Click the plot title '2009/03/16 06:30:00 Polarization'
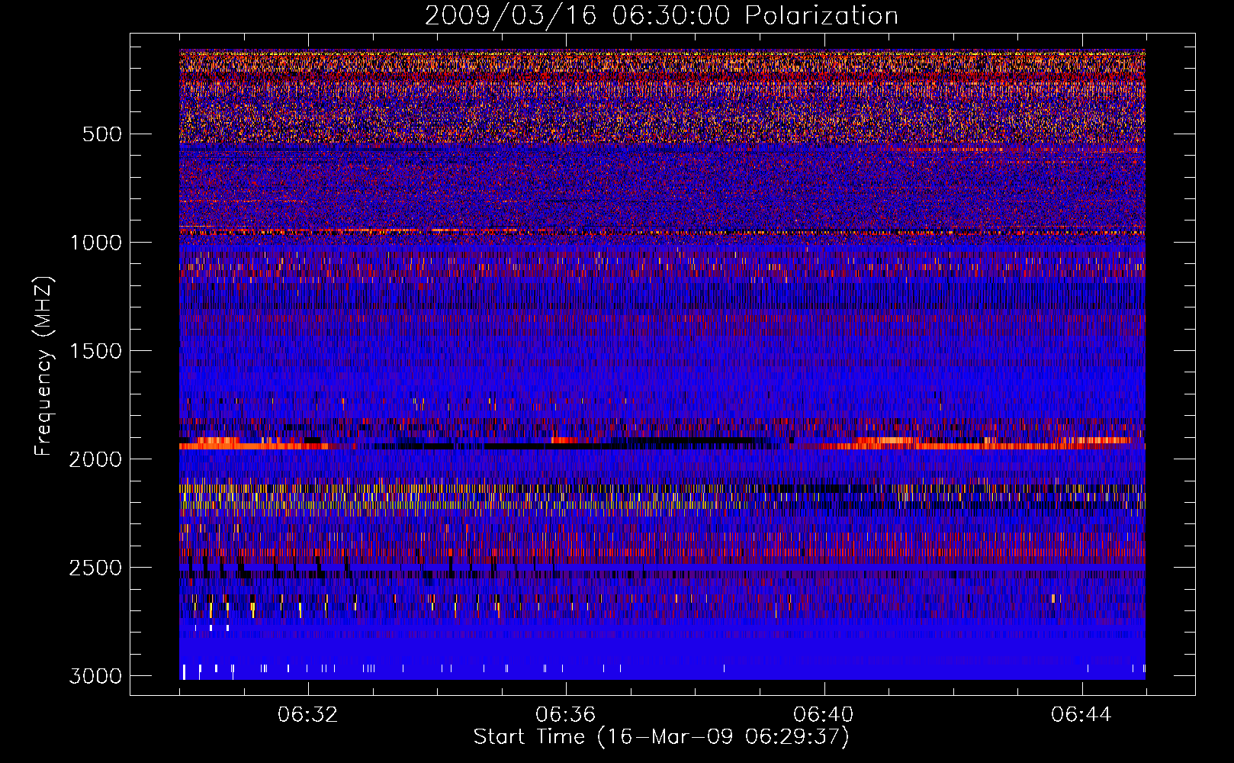This screenshot has width=1234, height=763. pyautogui.click(x=661, y=16)
